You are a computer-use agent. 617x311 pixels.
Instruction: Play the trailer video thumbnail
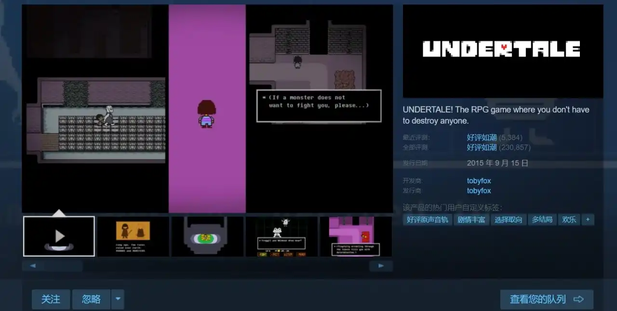pyautogui.click(x=59, y=236)
